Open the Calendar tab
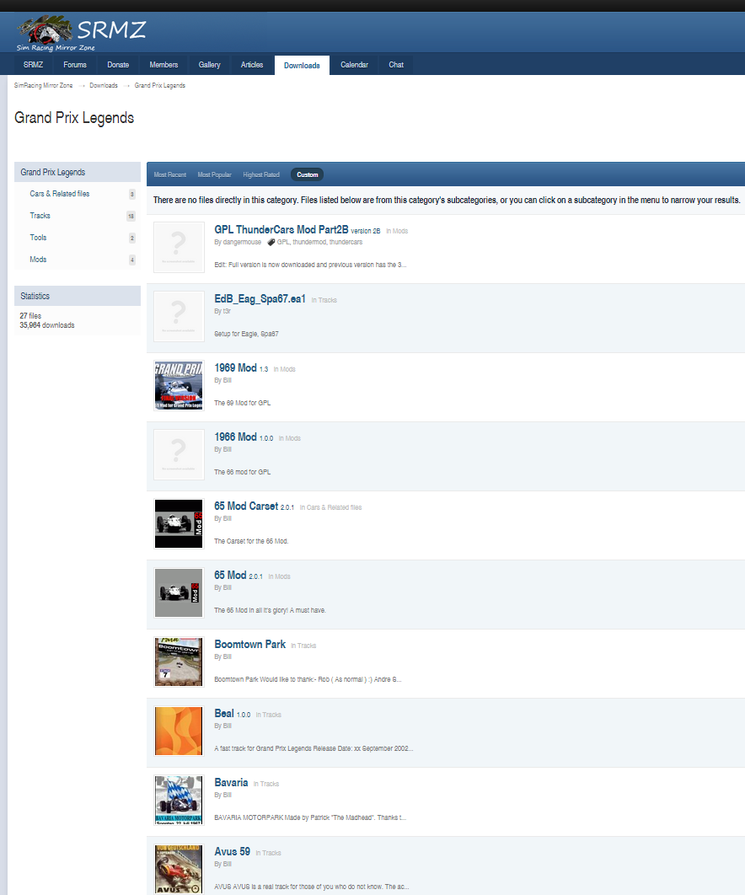The image size is (745, 895). click(x=355, y=65)
